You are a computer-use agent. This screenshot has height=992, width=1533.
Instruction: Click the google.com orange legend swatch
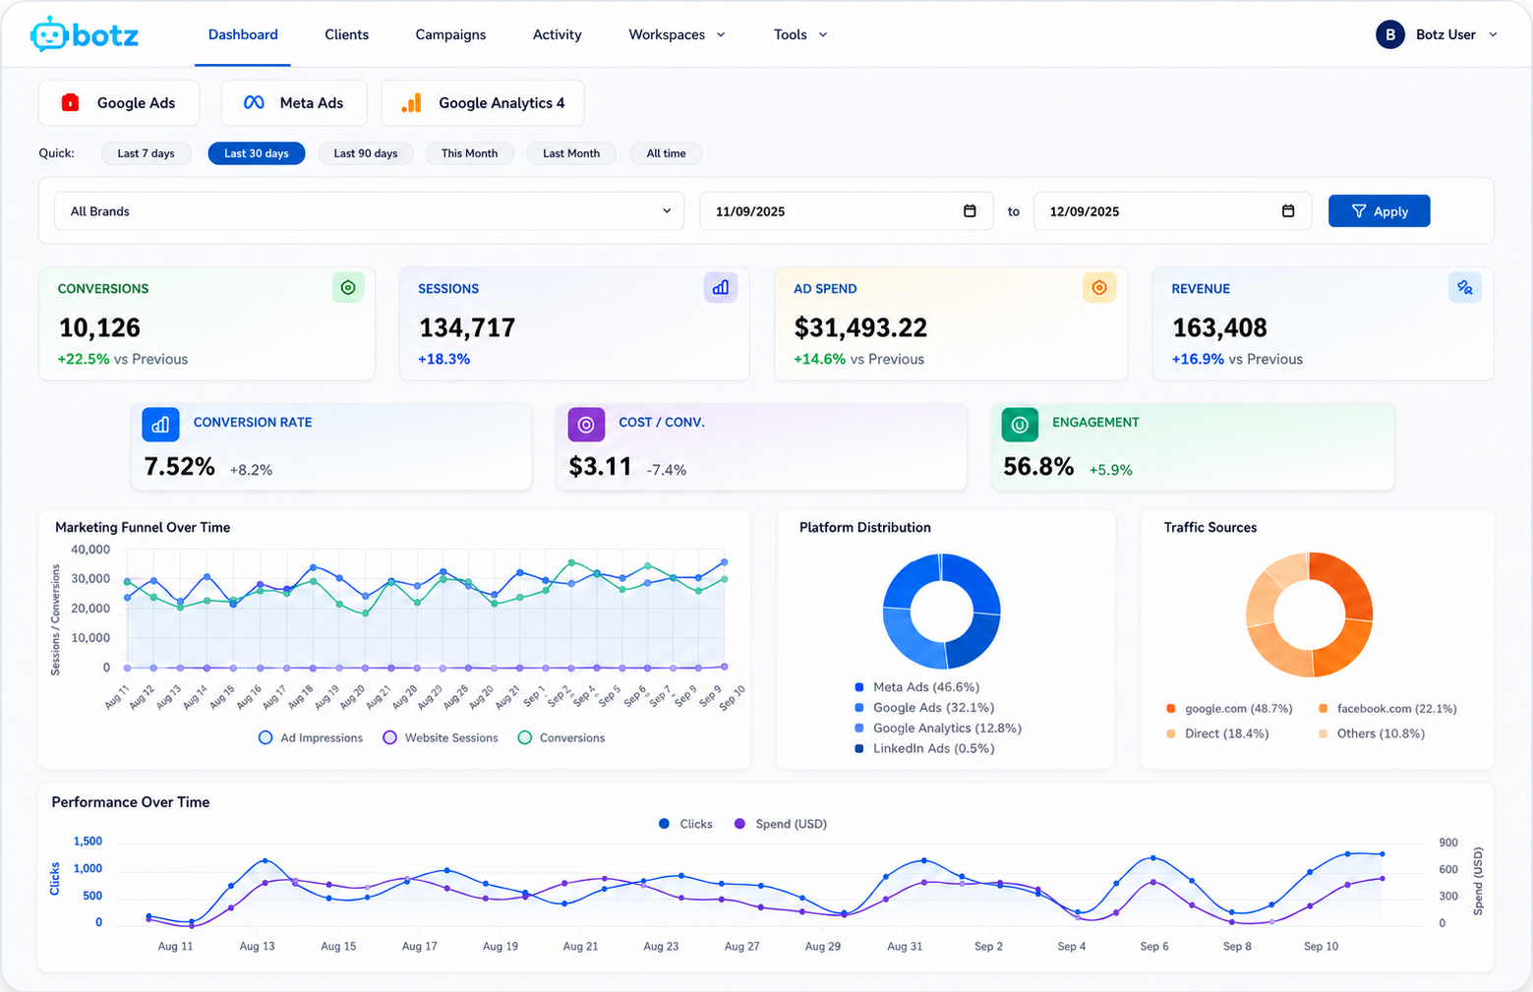(1170, 709)
